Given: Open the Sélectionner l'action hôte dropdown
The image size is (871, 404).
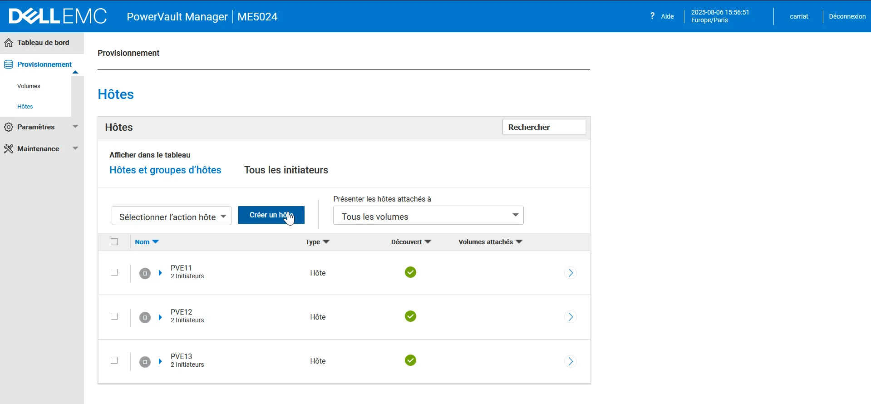Looking at the screenshot, I should pos(172,216).
